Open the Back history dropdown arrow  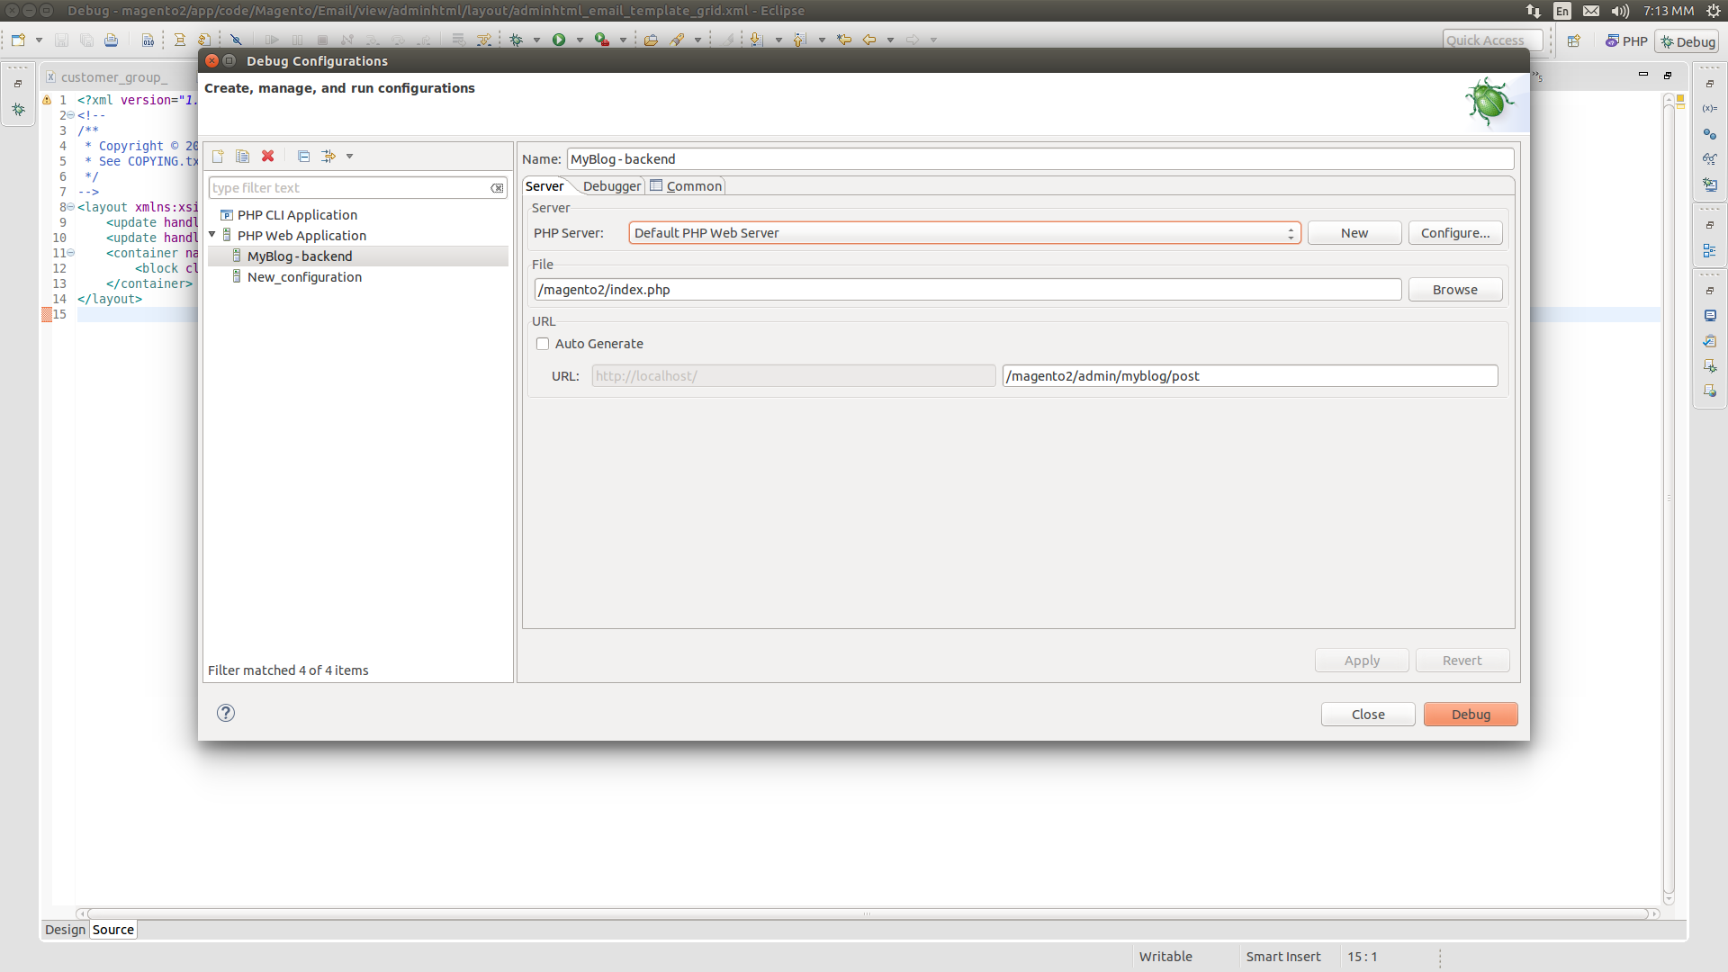tap(890, 40)
